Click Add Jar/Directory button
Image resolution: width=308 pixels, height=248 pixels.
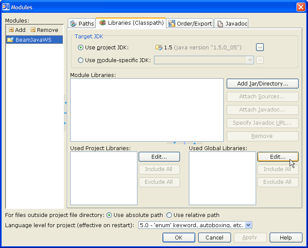262,84
